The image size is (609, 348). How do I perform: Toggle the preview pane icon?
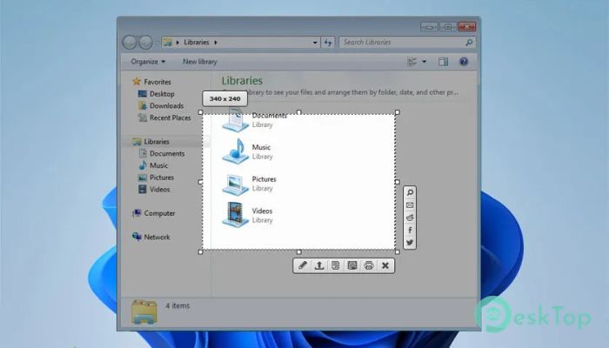443,62
